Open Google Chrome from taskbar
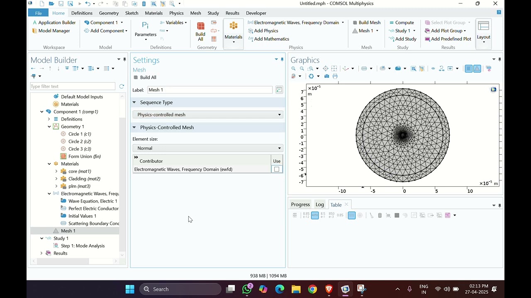531x298 pixels. 312,289
